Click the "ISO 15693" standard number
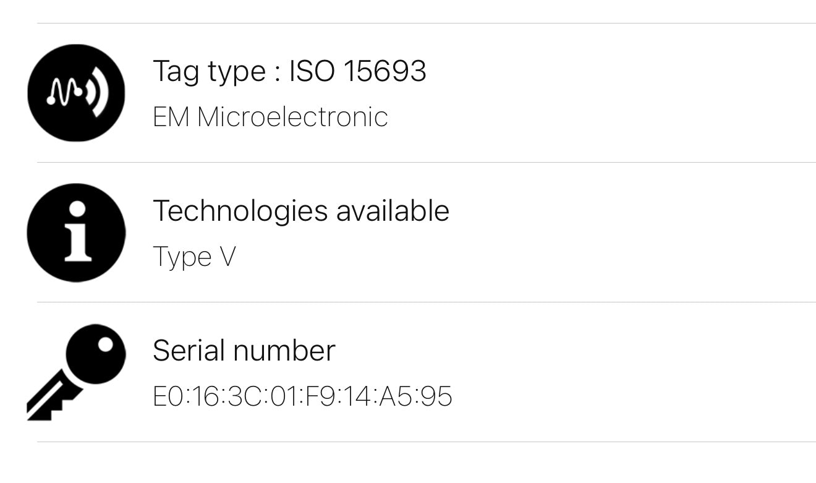Screen dimensions: 816x483 point(358,71)
